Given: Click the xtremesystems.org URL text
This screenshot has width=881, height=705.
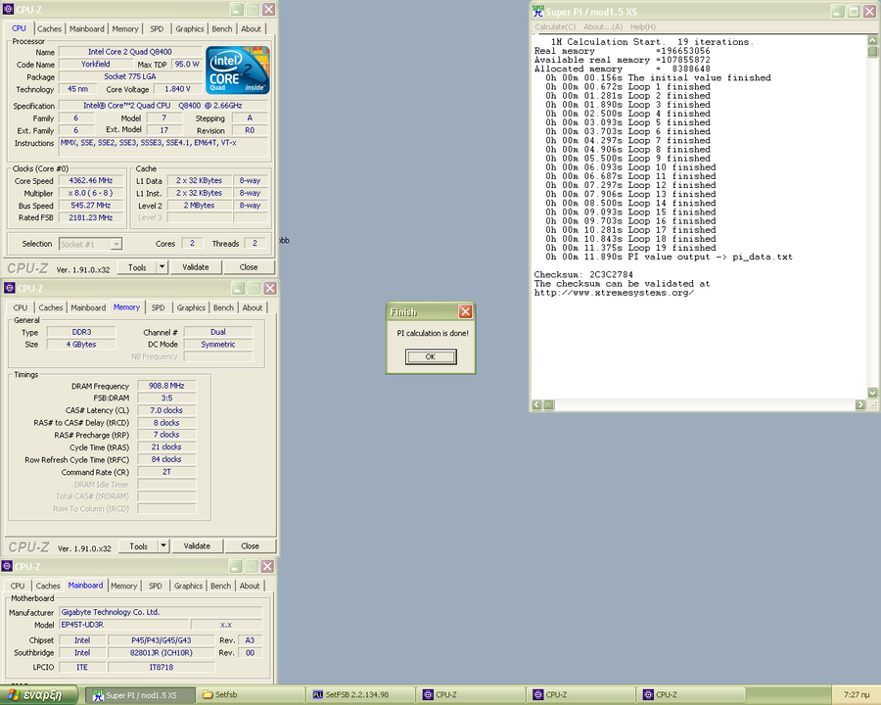Looking at the screenshot, I should click(x=614, y=293).
